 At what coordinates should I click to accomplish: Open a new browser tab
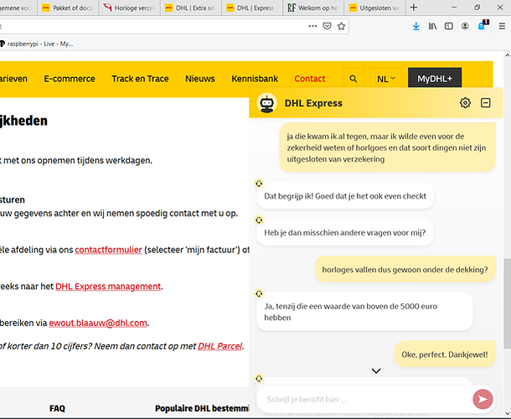[414, 8]
